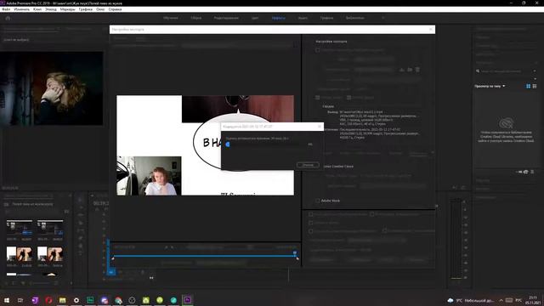Close the export settings dialog
Image resolution: width=544 pixels, height=306 pixels.
pos(431,30)
